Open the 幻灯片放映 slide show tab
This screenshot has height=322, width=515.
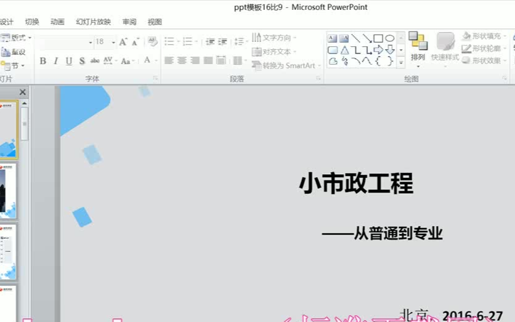pyautogui.click(x=93, y=22)
